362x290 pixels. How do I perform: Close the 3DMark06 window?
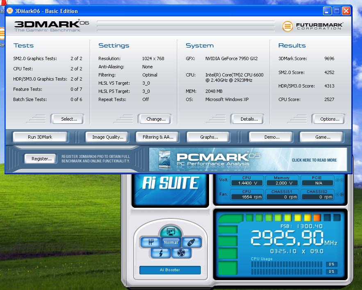tap(346, 11)
